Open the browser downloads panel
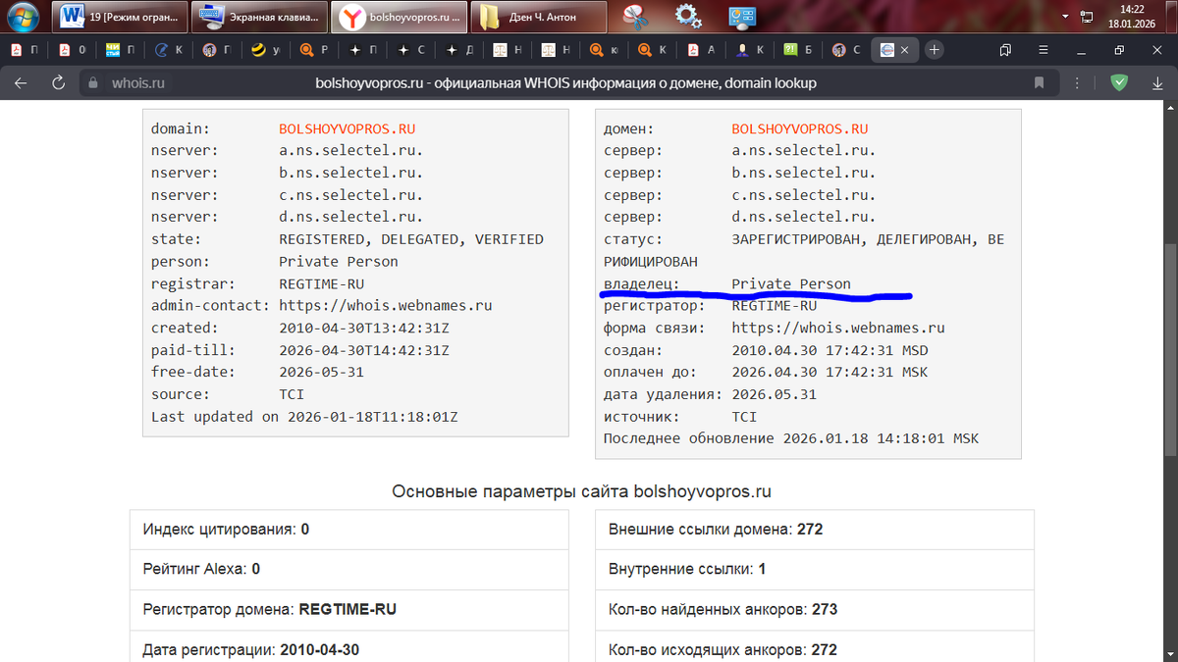 click(1155, 83)
